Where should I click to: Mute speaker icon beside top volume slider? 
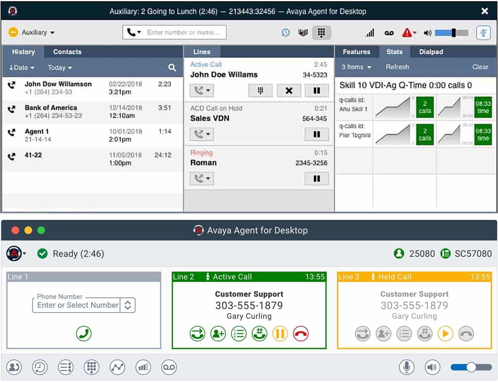[x=428, y=33]
